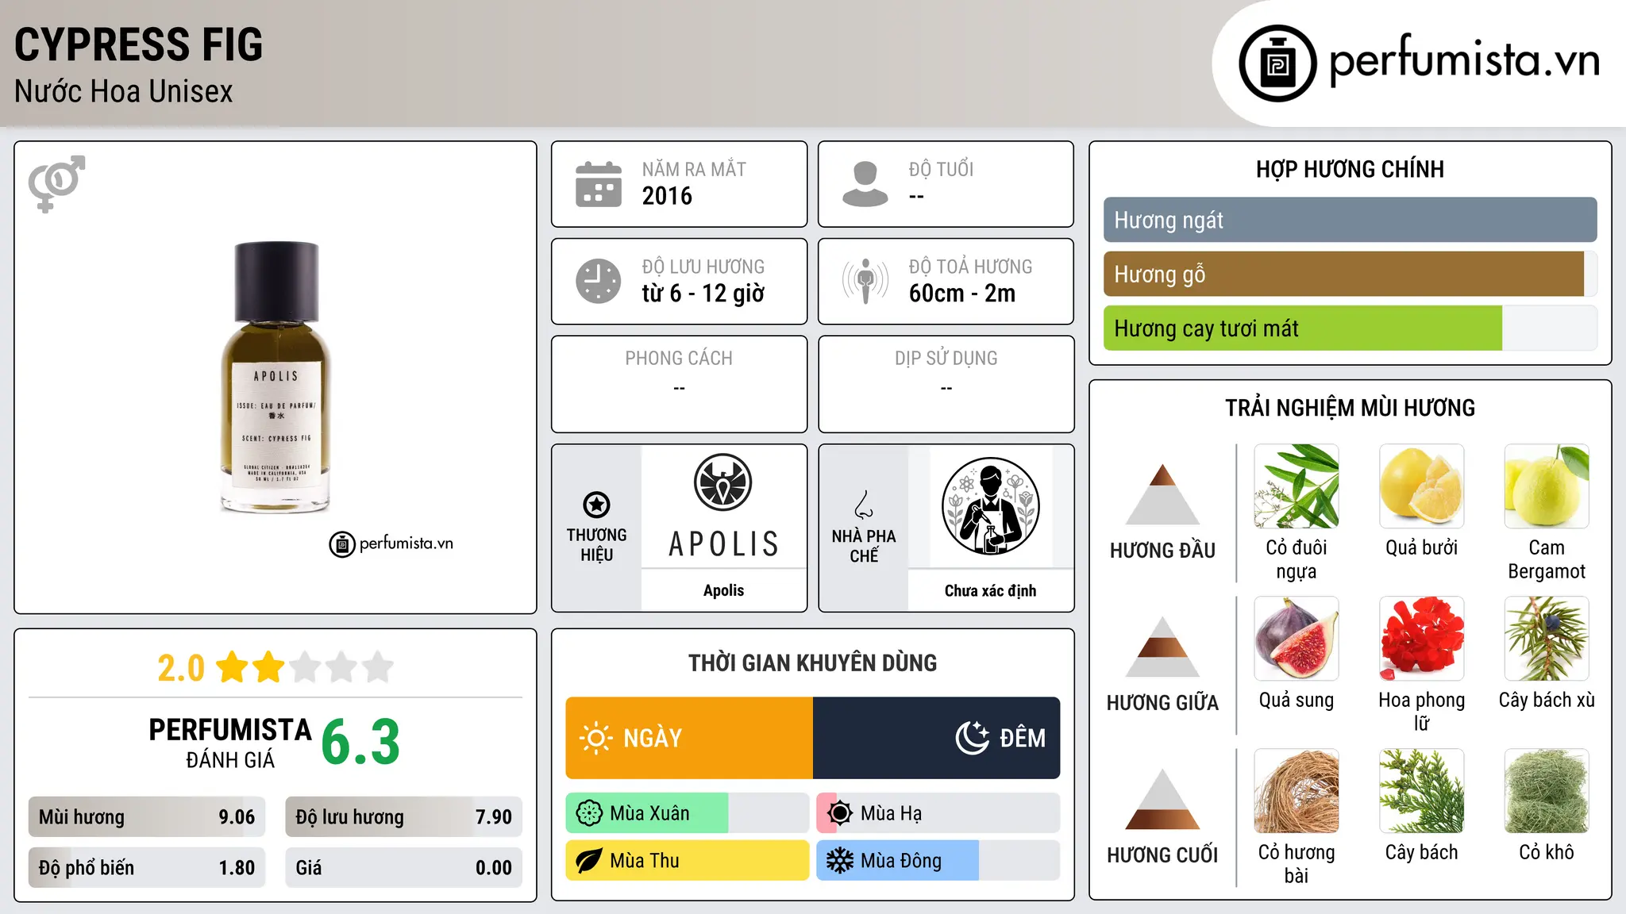Click the projection value 60cm - 2m

click(962, 294)
